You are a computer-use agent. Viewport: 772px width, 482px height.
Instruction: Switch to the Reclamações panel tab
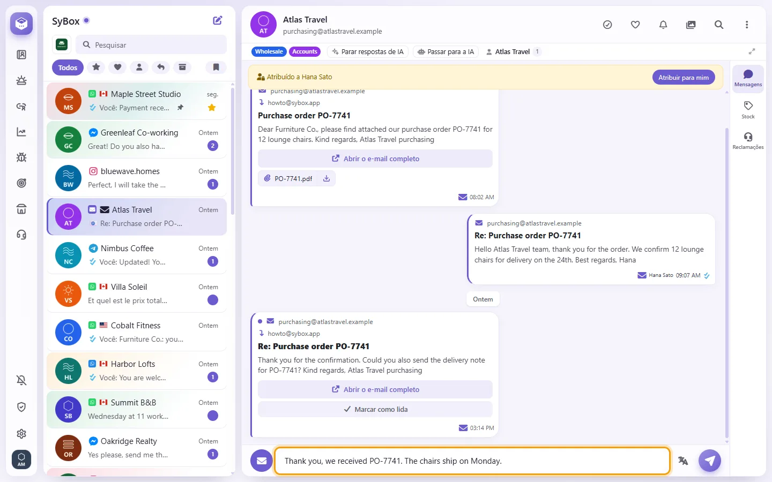(748, 141)
